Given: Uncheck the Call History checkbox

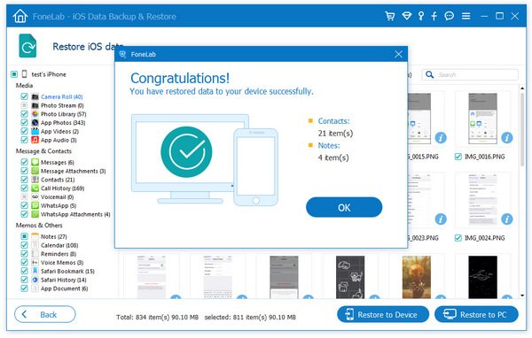Looking at the screenshot, I should click(24, 188).
